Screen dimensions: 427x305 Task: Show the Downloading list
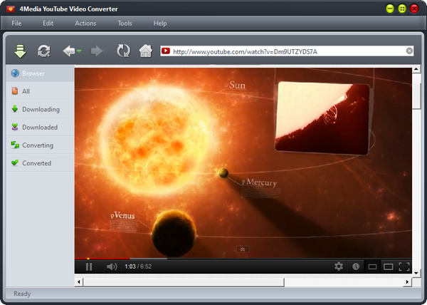pyautogui.click(x=41, y=109)
